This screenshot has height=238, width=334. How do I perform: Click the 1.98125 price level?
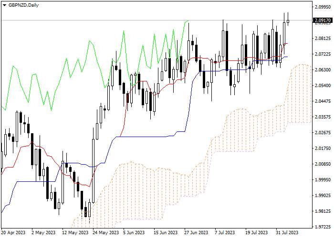click(x=323, y=211)
